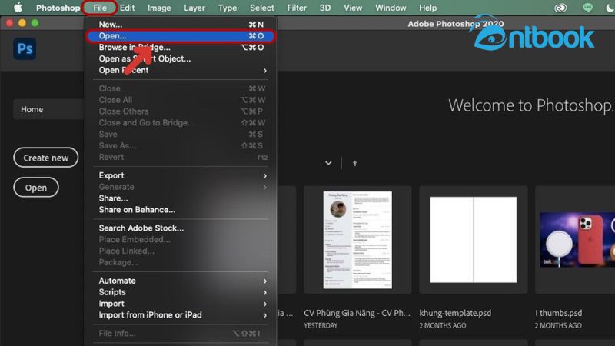Open the Help menu

point(427,8)
